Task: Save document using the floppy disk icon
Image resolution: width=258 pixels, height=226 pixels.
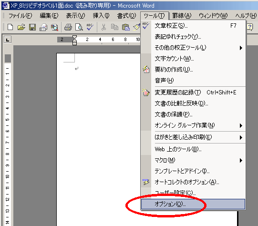Action: point(32,27)
